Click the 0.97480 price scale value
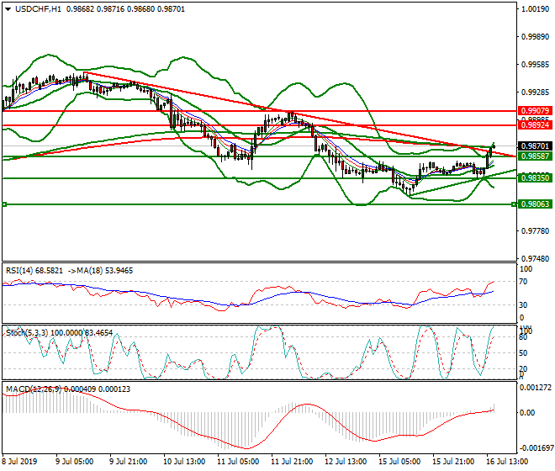Screen dimensions: 555x471 click(x=535, y=259)
